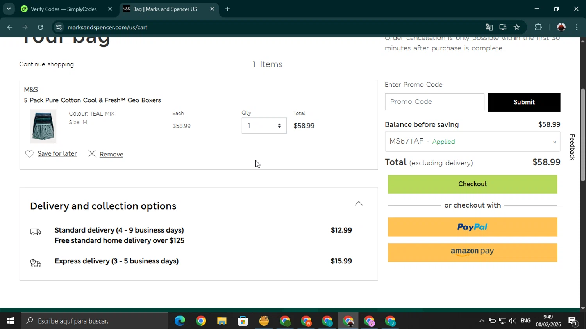Collapse the Delivery and collection options panel
This screenshot has height=329, width=586.
point(358,204)
